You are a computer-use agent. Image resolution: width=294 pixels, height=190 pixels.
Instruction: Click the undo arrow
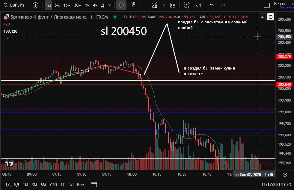tap(212, 5)
